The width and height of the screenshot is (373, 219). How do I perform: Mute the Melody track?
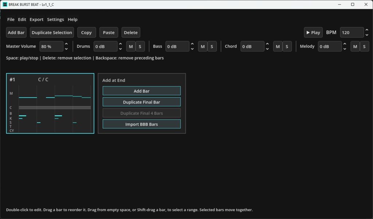pos(355,46)
